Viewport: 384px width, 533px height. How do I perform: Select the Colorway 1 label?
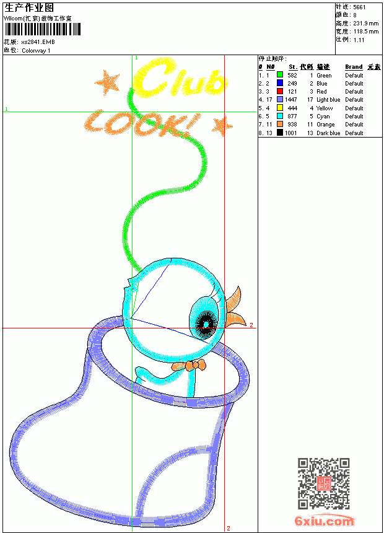[36, 51]
